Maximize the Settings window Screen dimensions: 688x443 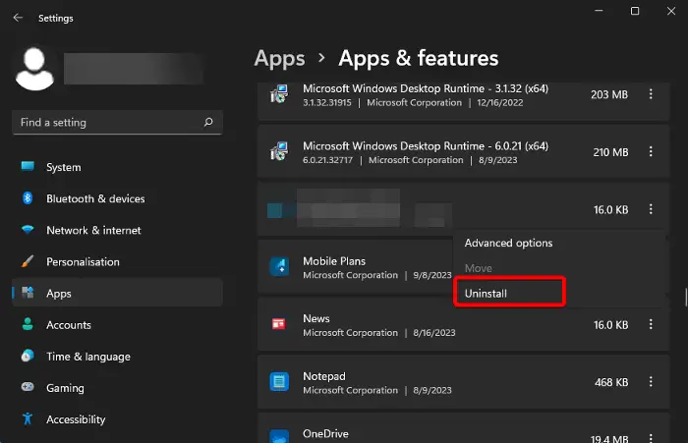[x=635, y=11]
